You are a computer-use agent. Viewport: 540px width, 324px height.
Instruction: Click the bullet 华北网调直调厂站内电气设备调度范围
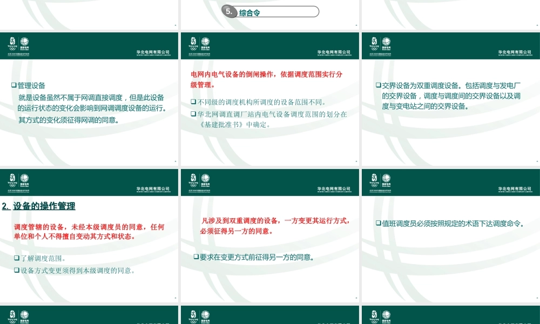[x=269, y=114]
